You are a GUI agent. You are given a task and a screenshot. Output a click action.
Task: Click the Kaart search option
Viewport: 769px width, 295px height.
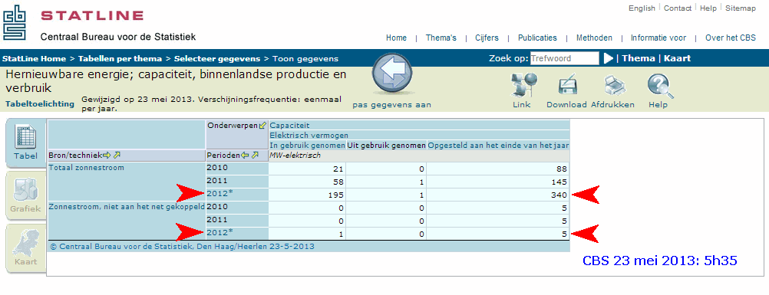[678, 58]
